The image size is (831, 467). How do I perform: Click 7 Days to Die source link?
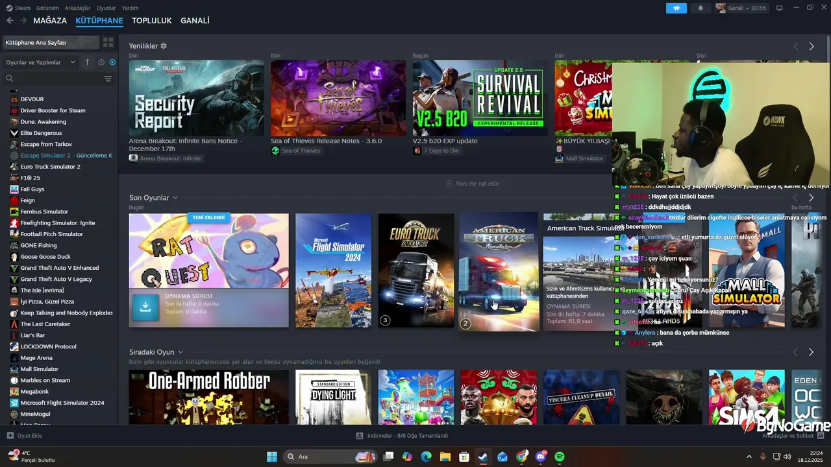click(x=436, y=150)
